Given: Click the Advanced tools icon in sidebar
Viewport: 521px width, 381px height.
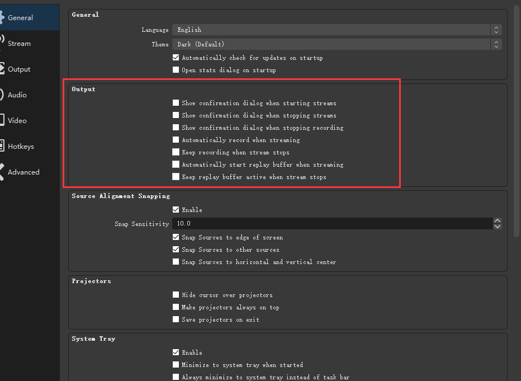Looking at the screenshot, I should (2, 172).
